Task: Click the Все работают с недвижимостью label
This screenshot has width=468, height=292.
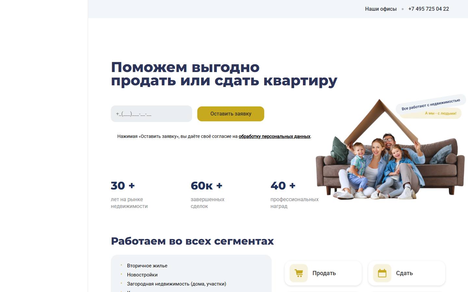Action: 431,104
